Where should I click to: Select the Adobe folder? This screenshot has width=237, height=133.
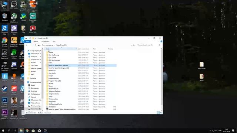(51, 52)
